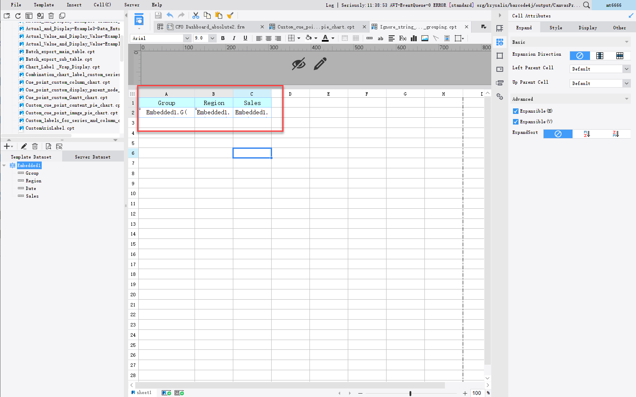Click the preview dataset icon
This screenshot has width=636, height=397.
(49, 146)
